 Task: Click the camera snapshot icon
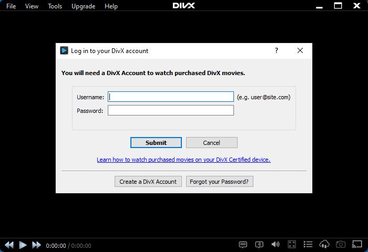pyautogui.click(x=341, y=245)
